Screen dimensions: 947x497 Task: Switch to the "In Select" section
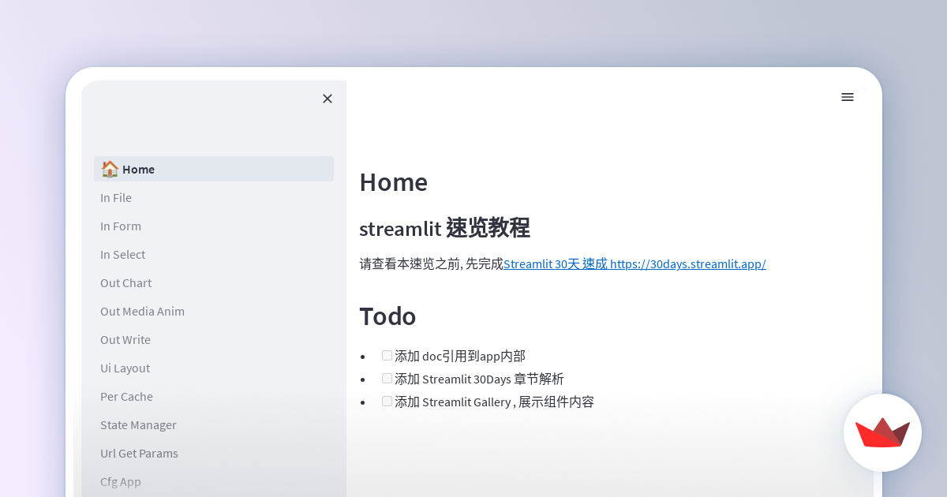click(122, 254)
